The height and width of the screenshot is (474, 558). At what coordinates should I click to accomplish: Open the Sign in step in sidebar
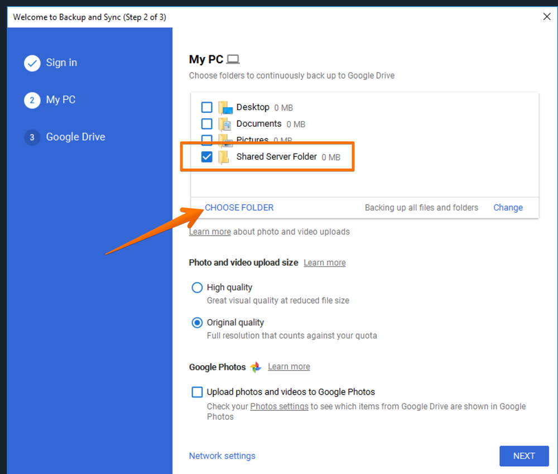pos(61,63)
